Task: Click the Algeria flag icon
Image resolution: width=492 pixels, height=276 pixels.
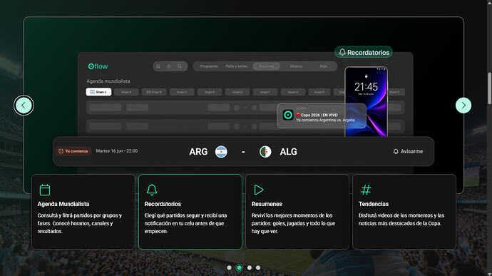Action: point(265,152)
